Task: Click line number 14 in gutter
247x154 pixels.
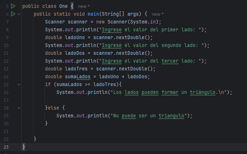Action: coord(6,76)
